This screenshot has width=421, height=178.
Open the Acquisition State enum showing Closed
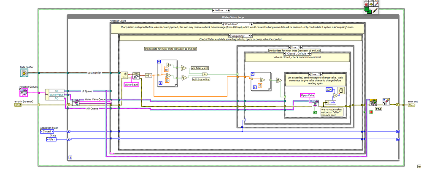[x=47, y=132]
